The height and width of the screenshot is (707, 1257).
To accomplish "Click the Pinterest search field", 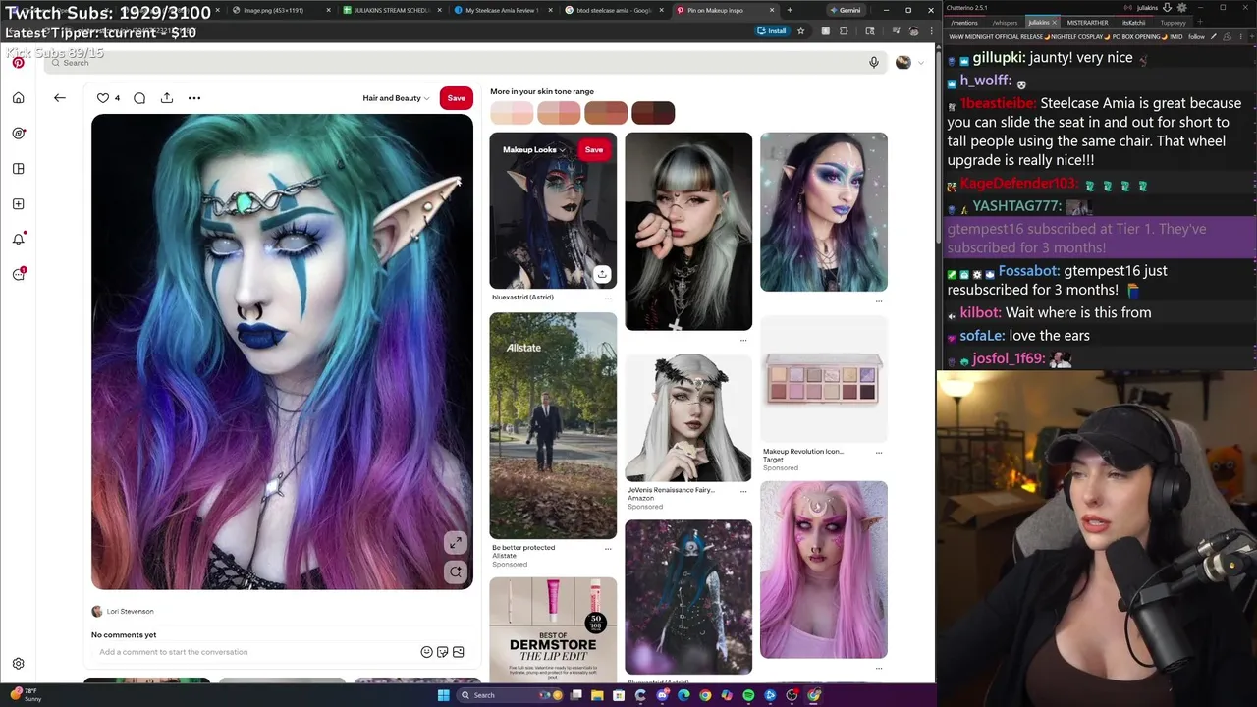I will point(466,63).
